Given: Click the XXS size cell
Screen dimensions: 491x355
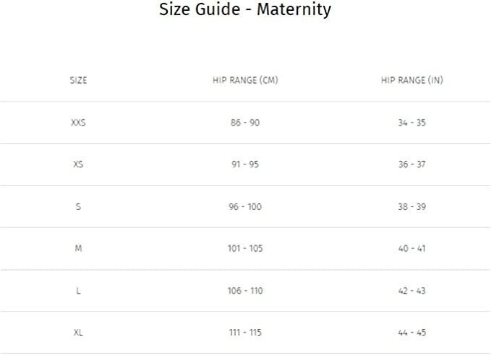Looking at the screenshot, I should point(78,123).
